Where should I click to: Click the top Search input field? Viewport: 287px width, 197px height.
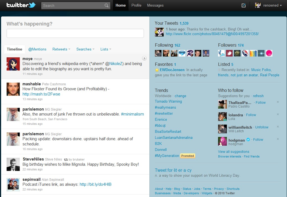tap(76, 5)
